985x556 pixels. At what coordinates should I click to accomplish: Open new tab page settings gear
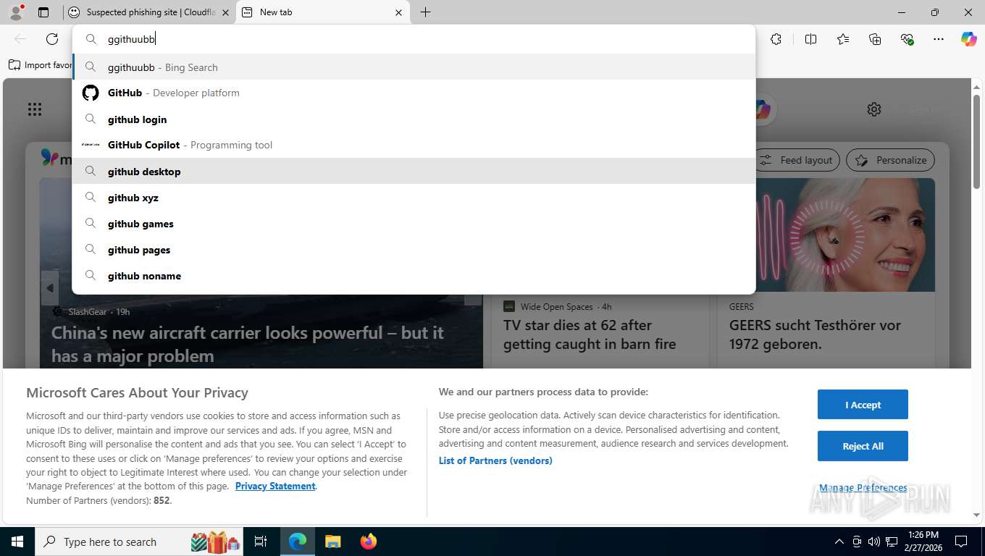[x=874, y=109]
